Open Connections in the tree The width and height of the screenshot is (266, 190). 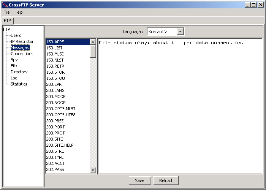pyautogui.click(x=22, y=54)
